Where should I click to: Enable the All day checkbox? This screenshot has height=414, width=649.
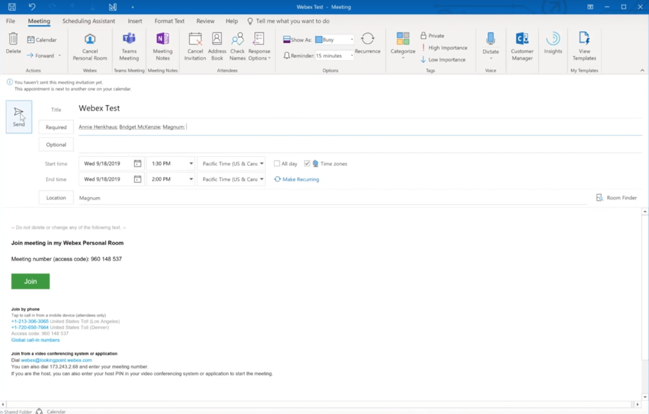(x=277, y=163)
